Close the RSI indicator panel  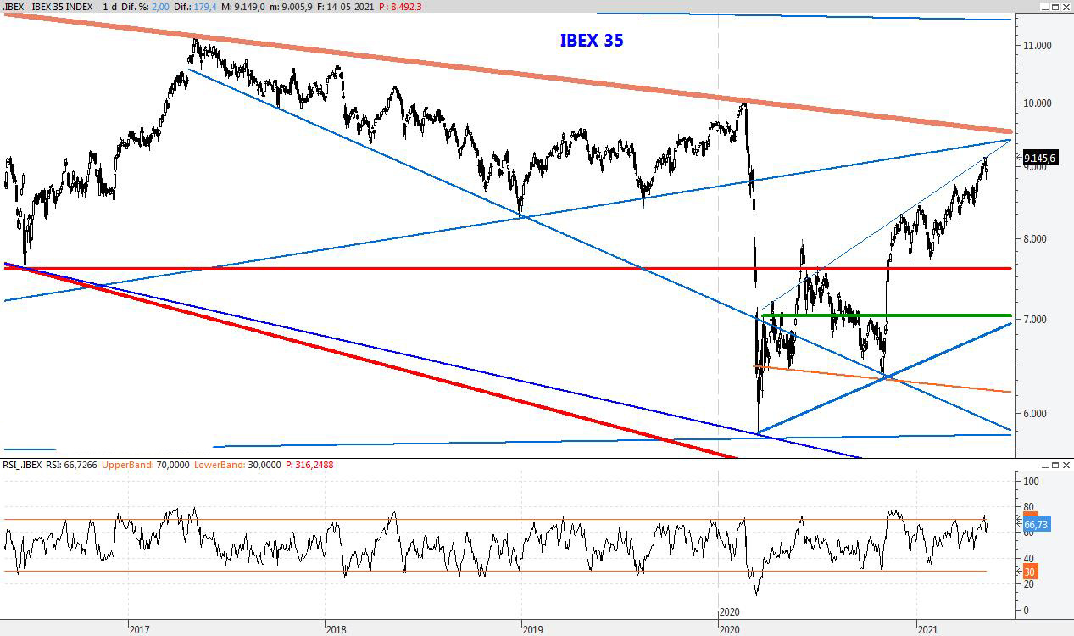(x=1066, y=465)
